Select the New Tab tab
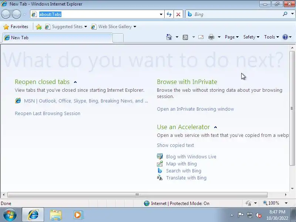 coord(57,38)
